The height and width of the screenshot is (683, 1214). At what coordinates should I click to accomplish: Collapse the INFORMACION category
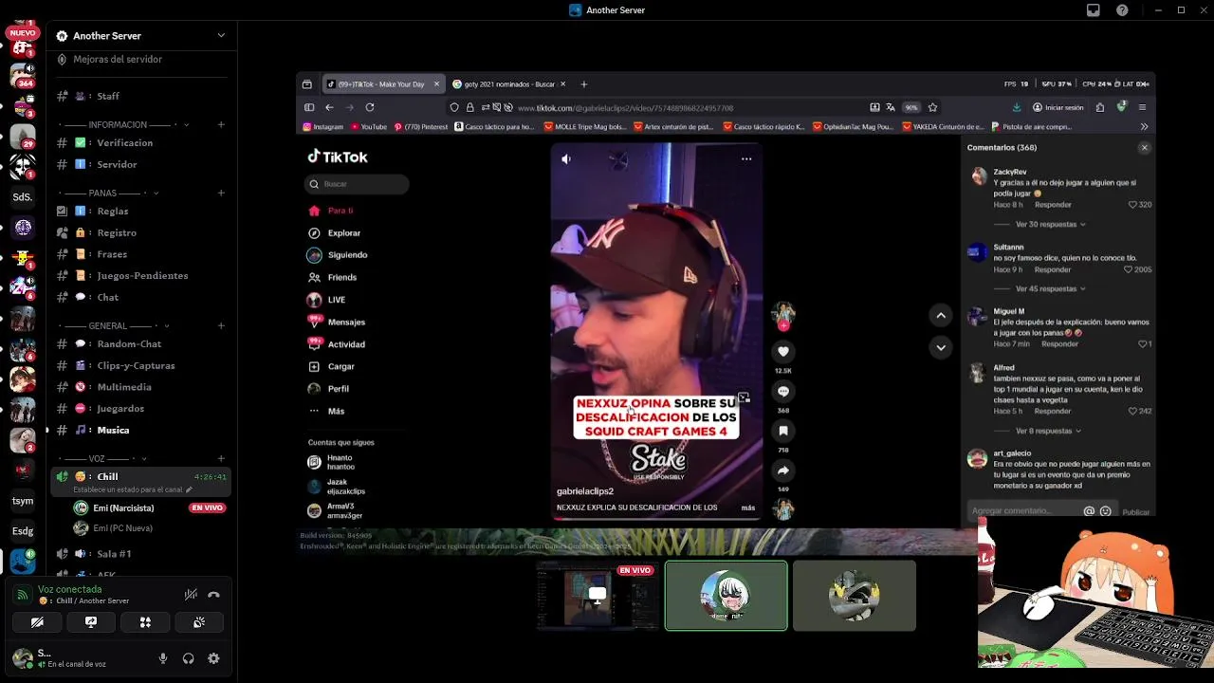point(186,124)
